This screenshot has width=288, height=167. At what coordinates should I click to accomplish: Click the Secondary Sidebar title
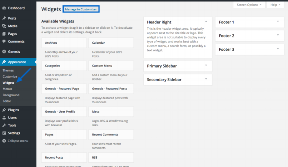tap(164, 79)
